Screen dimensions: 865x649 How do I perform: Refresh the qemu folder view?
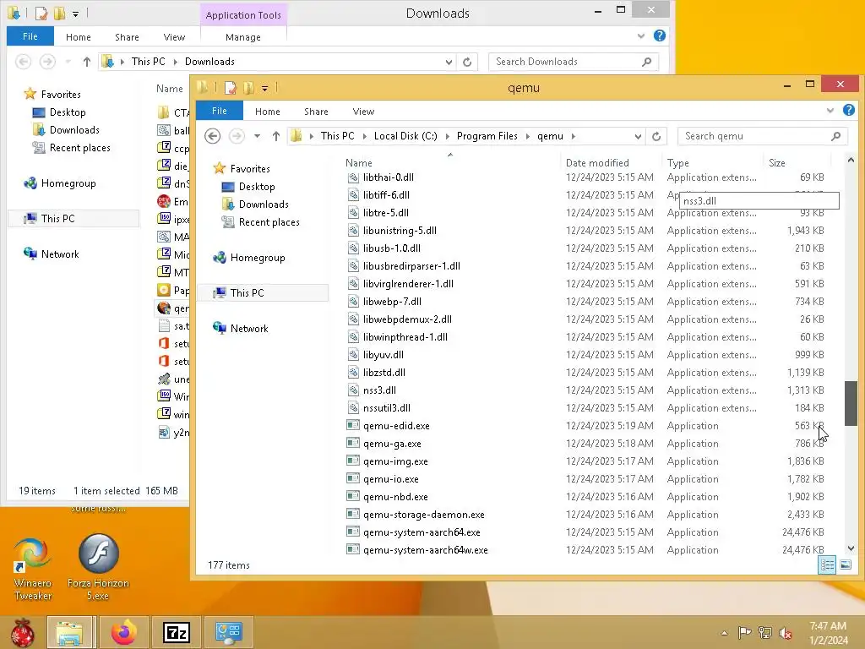[x=656, y=136]
